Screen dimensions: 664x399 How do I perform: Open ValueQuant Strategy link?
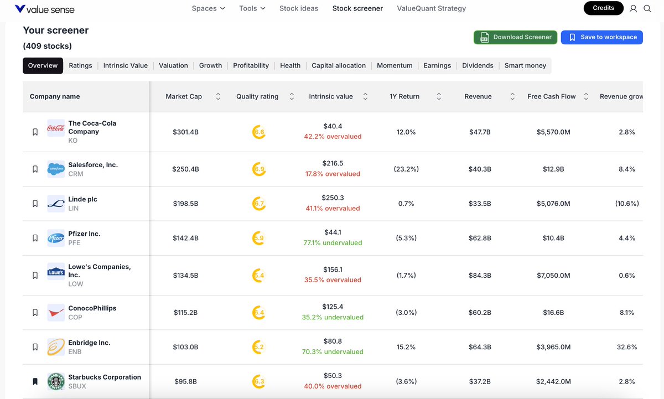click(432, 8)
